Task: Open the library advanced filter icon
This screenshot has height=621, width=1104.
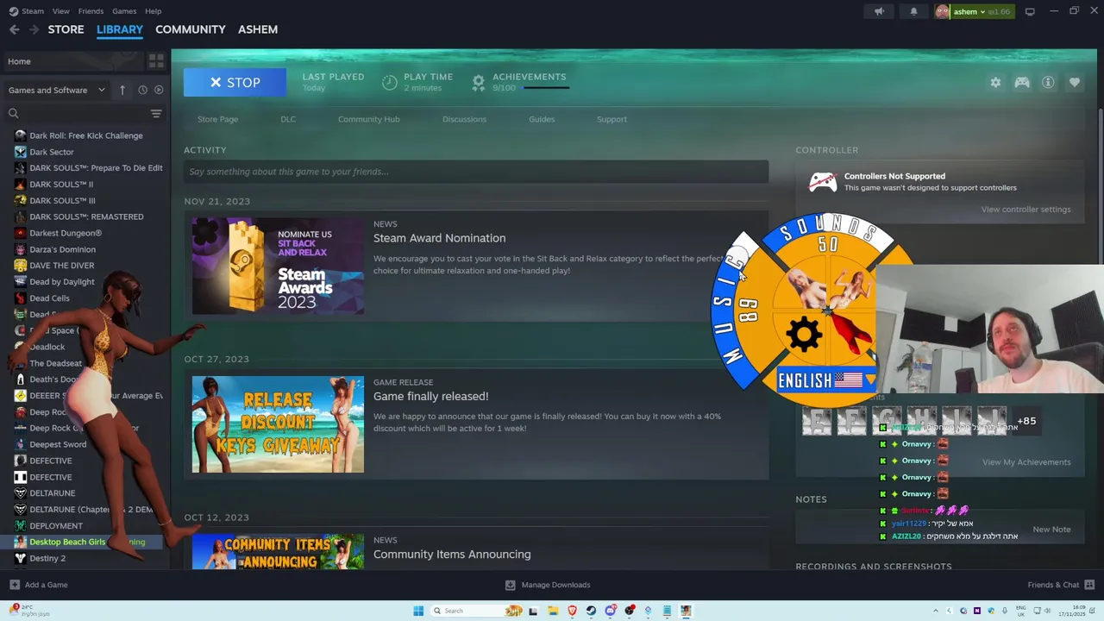Action: tap(156, 113)
